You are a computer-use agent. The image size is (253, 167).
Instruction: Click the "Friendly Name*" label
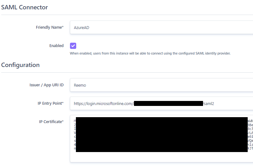pos(50,27)
